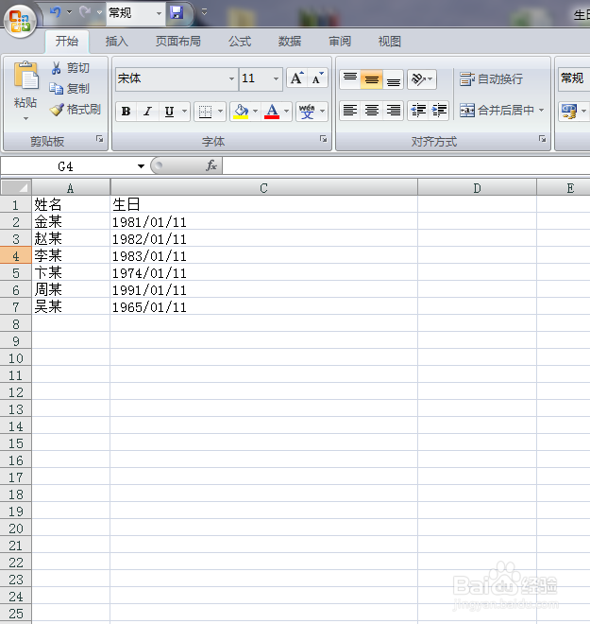
Task: Toggle italic formatting
Action: pos(148,112)
